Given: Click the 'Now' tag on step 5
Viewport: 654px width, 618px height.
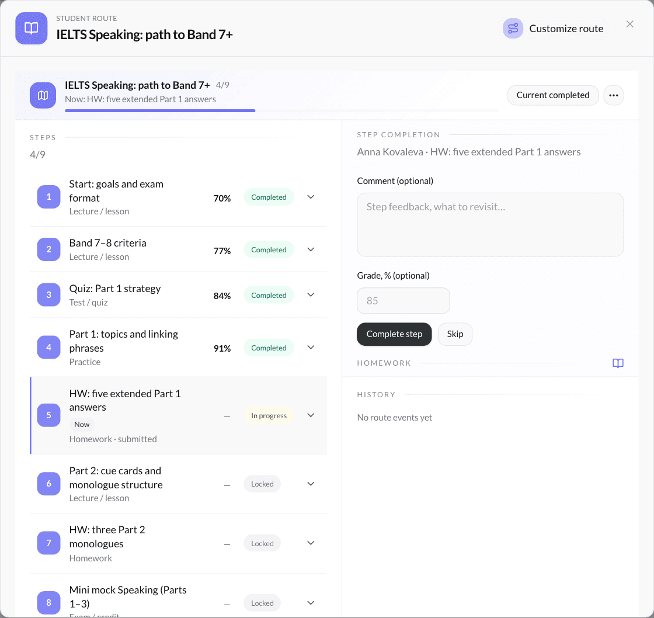Looking at the screenshot, I should [82, 425].
